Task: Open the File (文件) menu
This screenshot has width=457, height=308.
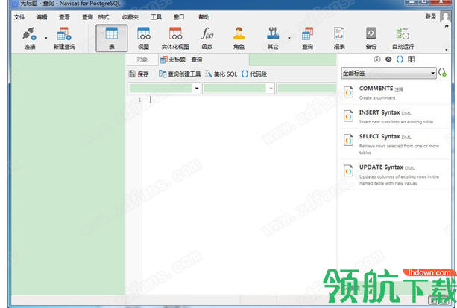Action: [19, 17]
